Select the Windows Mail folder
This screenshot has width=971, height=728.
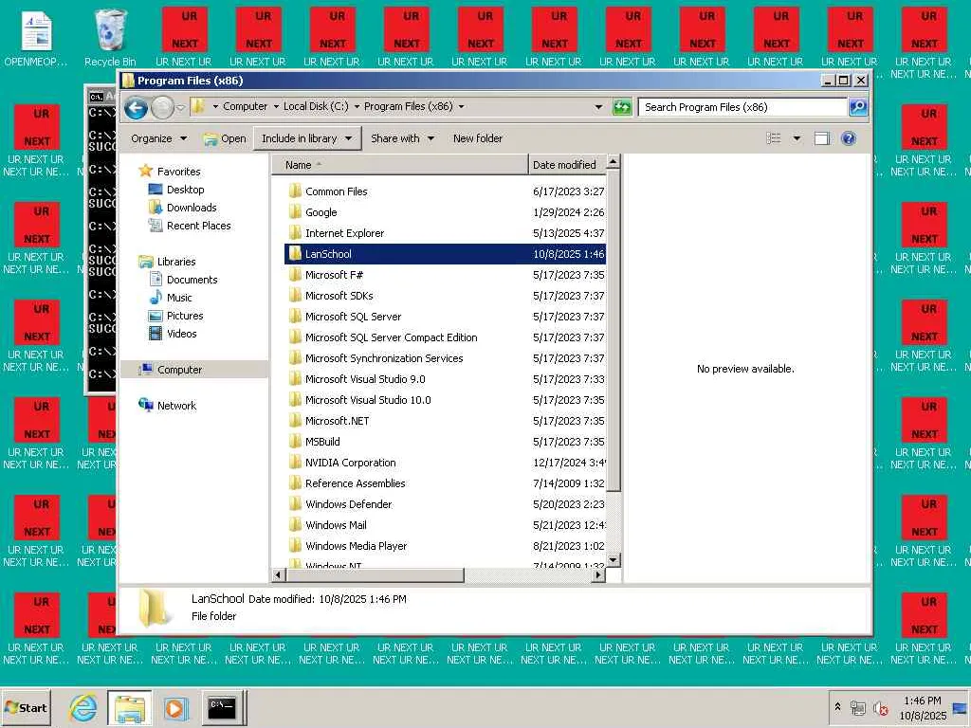pos(336,525)
